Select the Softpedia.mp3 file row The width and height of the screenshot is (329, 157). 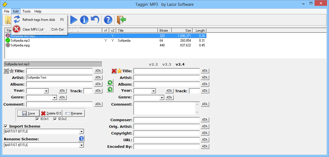point(106,41)
